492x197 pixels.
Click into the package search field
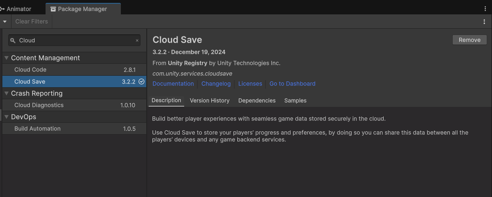pyautogui.click(x=74, y=41)
